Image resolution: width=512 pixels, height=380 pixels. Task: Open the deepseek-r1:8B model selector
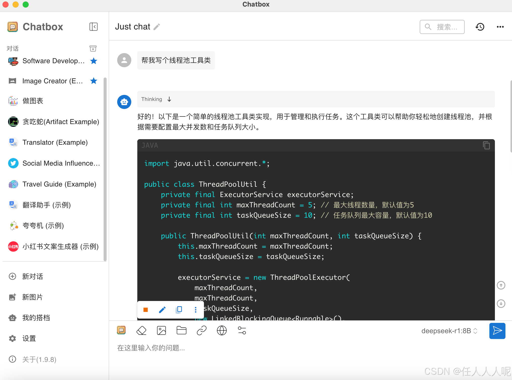click(x=449, y=331)
